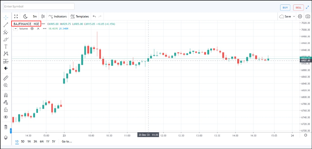
Task: Select the 1Y time range tab
Action: (x=48, y=142)
